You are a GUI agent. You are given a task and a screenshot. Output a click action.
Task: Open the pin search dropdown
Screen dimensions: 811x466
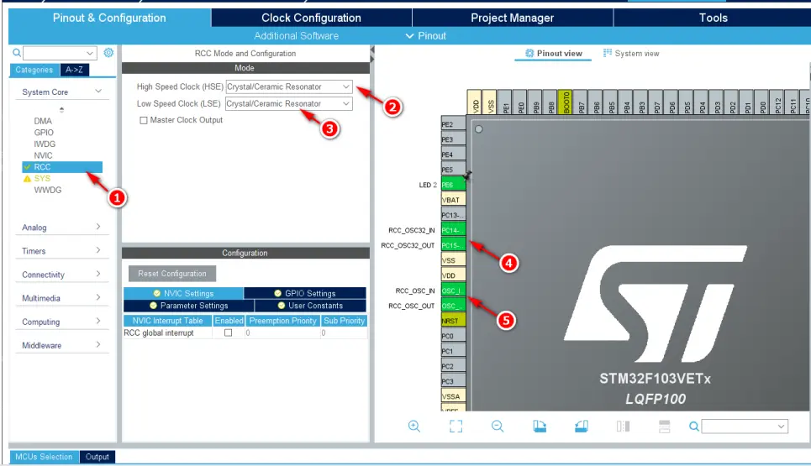(781, 427)
